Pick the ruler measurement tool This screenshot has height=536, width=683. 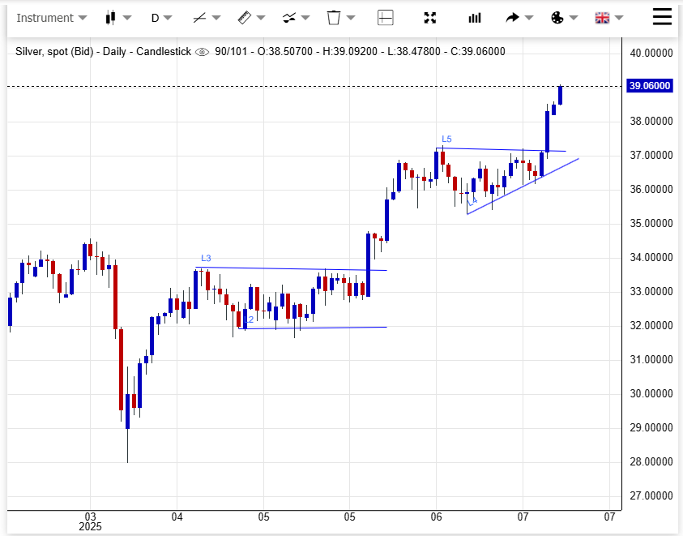244,18
